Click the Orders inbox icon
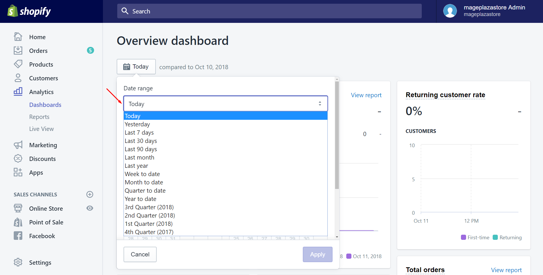This screenshot has width=543, height=275. tap(18, 50)
